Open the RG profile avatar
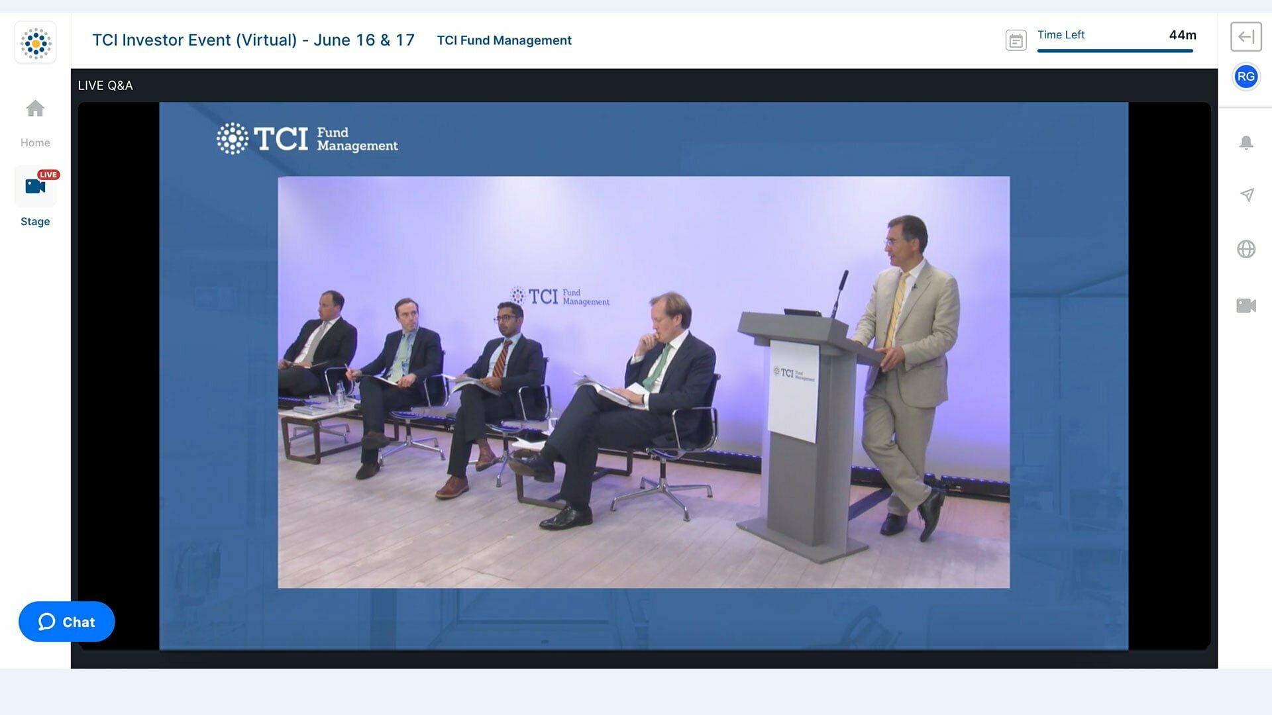Screen dimensions: 1272x715 (1246, 76)
